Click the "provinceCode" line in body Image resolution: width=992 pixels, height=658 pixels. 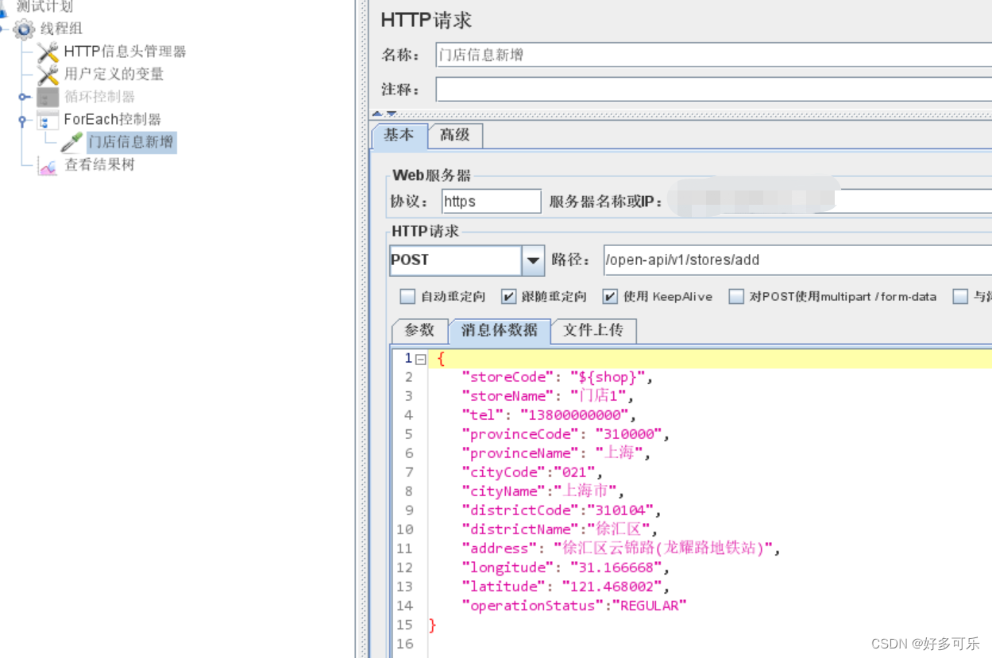[x=566, y=434]
